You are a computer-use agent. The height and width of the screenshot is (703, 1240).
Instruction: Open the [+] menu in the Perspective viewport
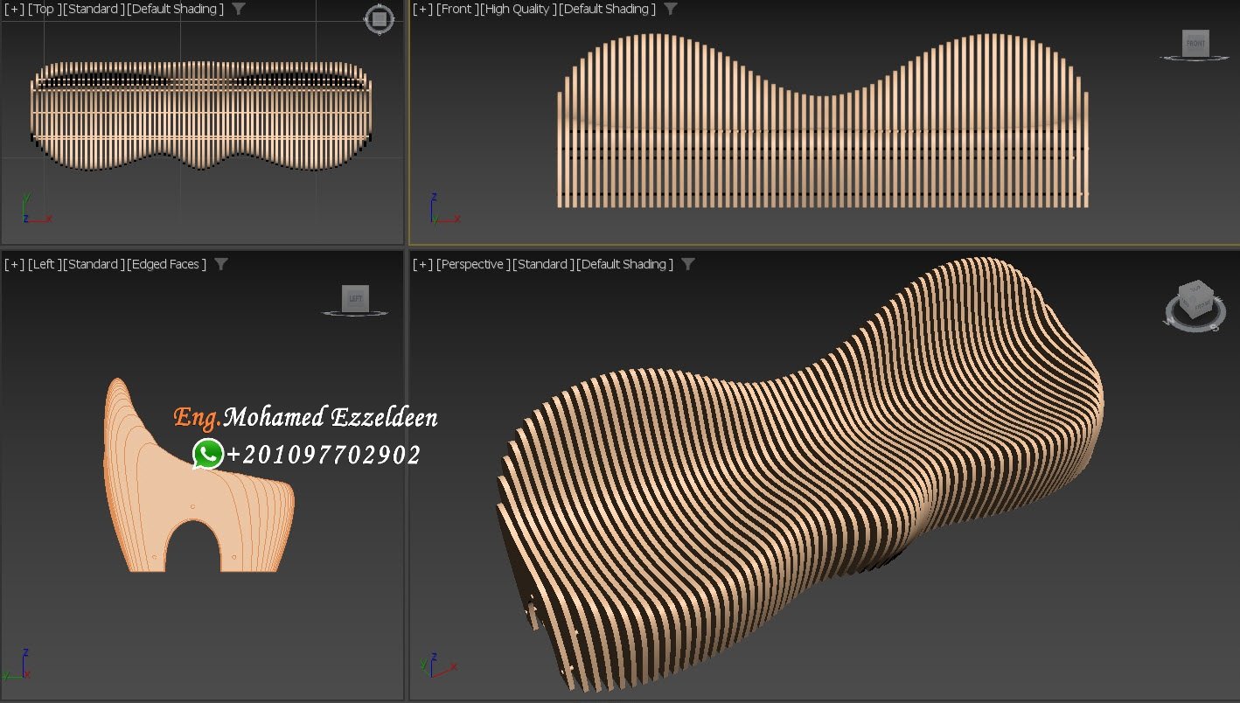pos(422,264)
